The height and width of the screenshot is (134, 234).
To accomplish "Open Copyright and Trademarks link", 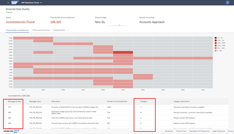I will point(199,131).
